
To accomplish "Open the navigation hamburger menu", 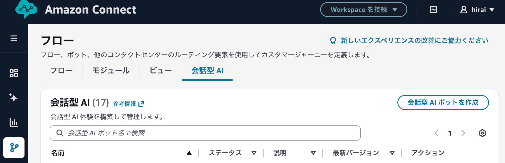I will 14,38.
